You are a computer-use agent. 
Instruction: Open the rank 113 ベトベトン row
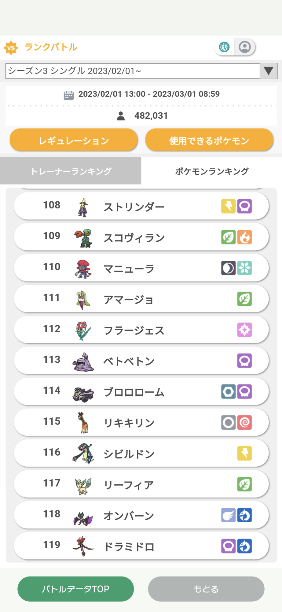(x=141, y=361)
